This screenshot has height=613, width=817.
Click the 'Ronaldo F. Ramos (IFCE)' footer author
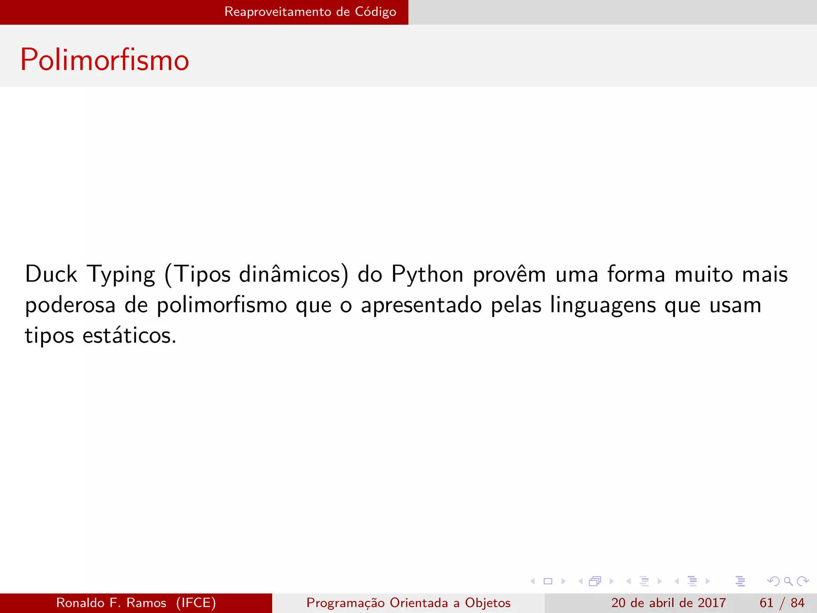point(136,603)
